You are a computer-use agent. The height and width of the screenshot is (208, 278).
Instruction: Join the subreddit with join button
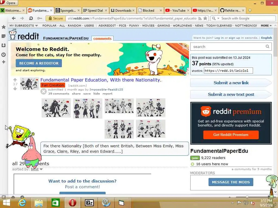195,158
